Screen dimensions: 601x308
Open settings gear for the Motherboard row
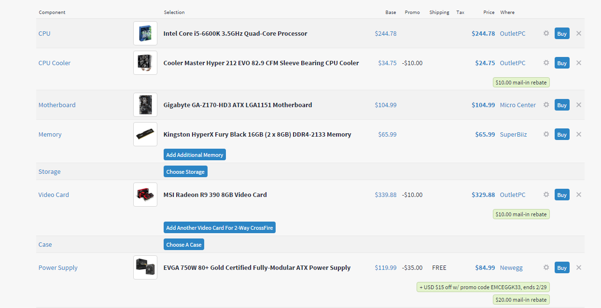coord(546,105)
